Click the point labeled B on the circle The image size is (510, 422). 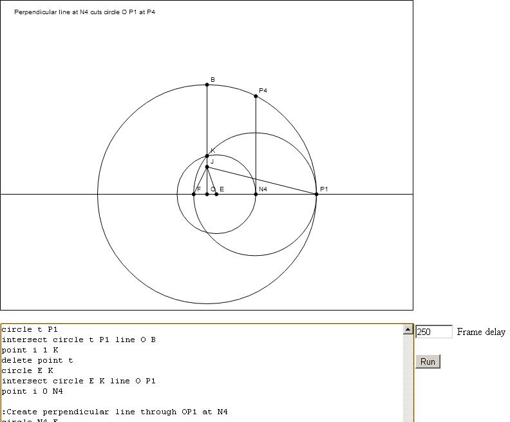(x=207, y=84)
